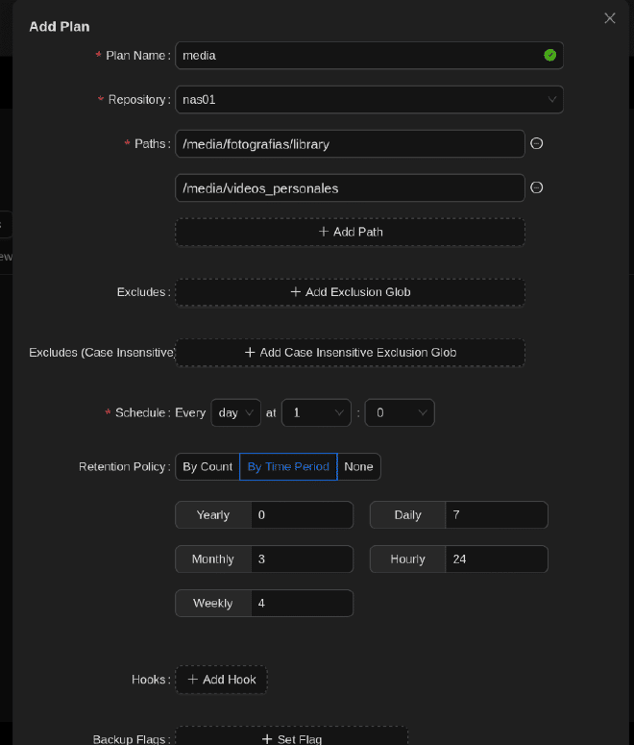This screenshot has width=634, height=745.
Task: Edit the Hourly retention value
Action: 497,559
